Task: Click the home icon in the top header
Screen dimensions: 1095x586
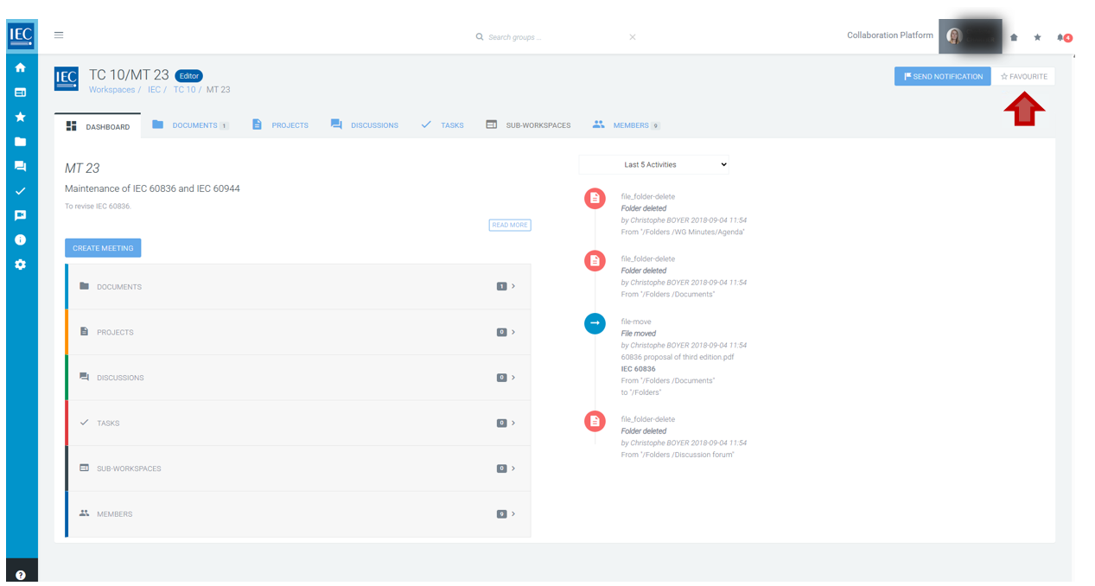Action: 1012,37
